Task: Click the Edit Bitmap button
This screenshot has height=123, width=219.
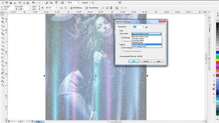Action: 76,8
